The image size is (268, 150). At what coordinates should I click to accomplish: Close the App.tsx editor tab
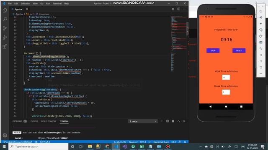pyautogui.click(x=27, y=9)
